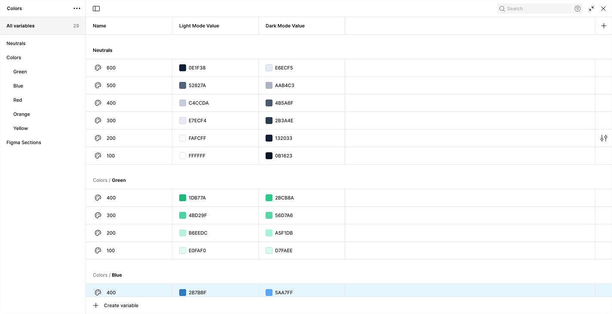This screenshot has width=612, height=314.
Task: Click the 2BCB8A dark mode color swatch
Action: 269,198
